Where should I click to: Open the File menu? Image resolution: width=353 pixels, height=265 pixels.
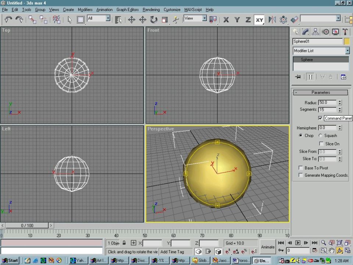click(5, 10)
